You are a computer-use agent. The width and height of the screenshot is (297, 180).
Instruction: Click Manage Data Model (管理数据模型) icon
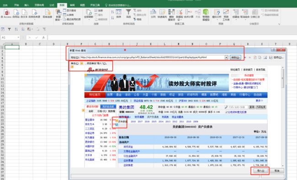[x=206, y=15]
